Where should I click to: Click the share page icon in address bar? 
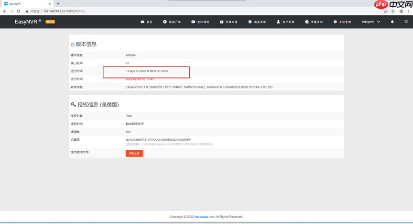386,11
